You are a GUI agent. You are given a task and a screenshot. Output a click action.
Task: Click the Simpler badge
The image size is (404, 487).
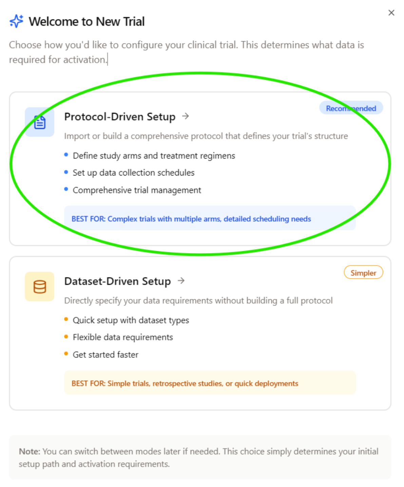pyautogui.click(x=363, y=273)
